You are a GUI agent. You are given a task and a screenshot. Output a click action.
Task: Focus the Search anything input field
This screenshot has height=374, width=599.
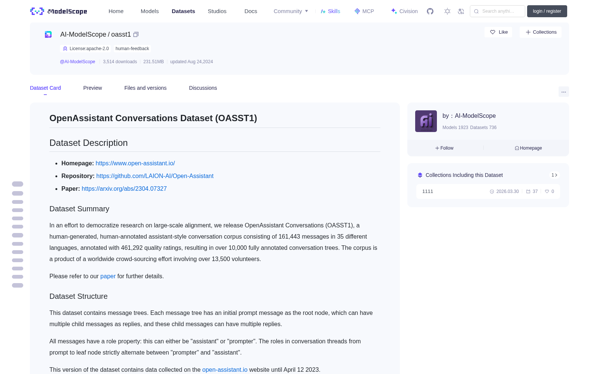coord(498,11)
